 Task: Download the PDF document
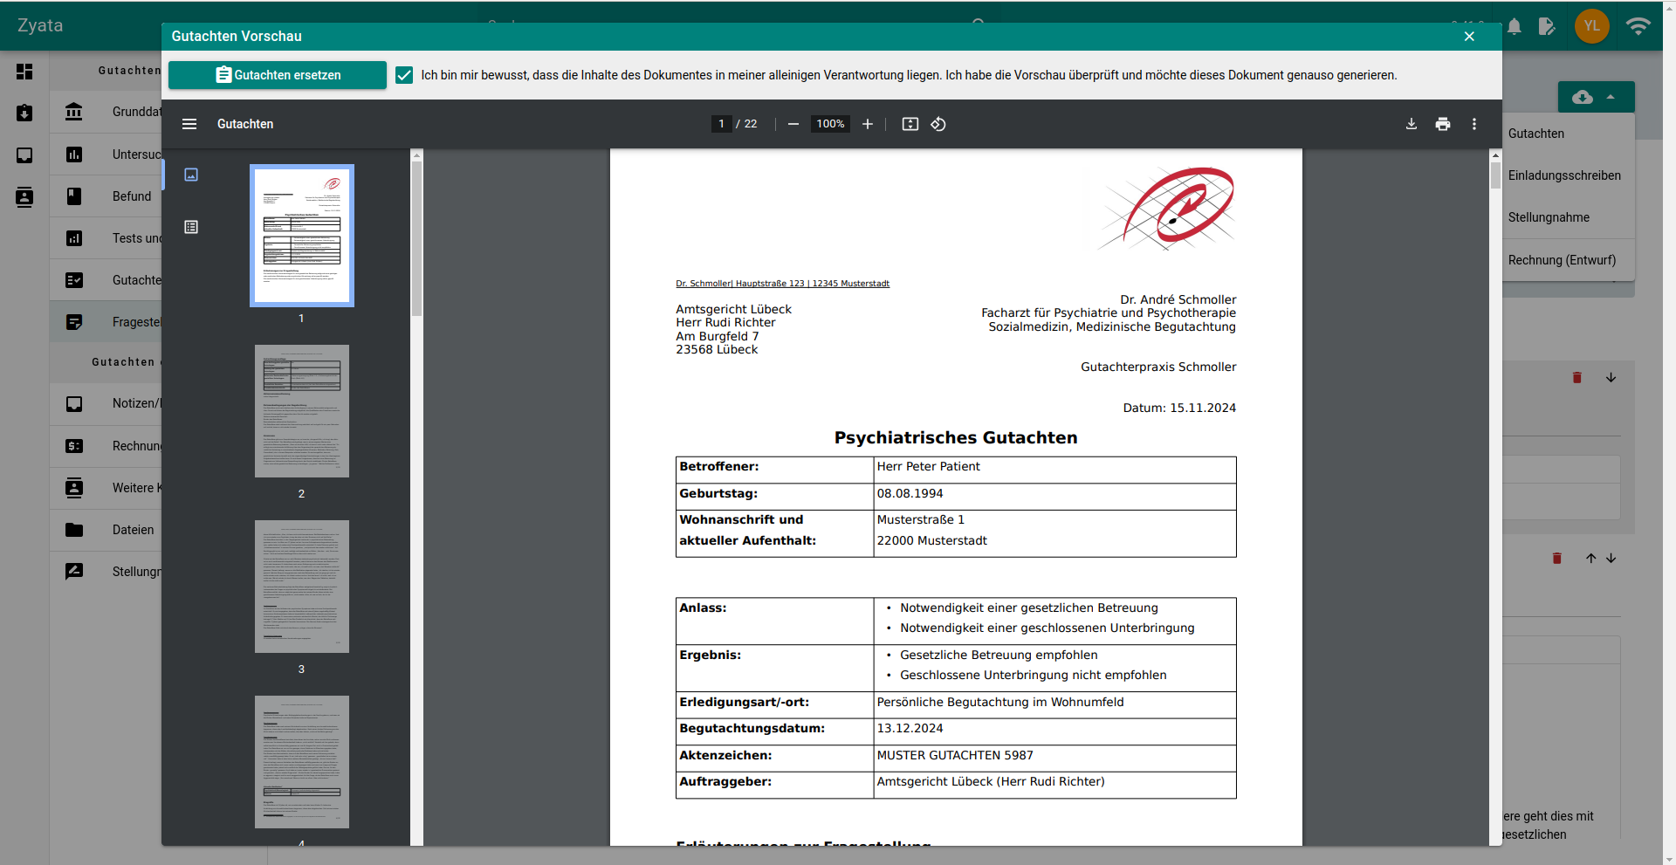pyautogui.click(x=1412, y=124)
